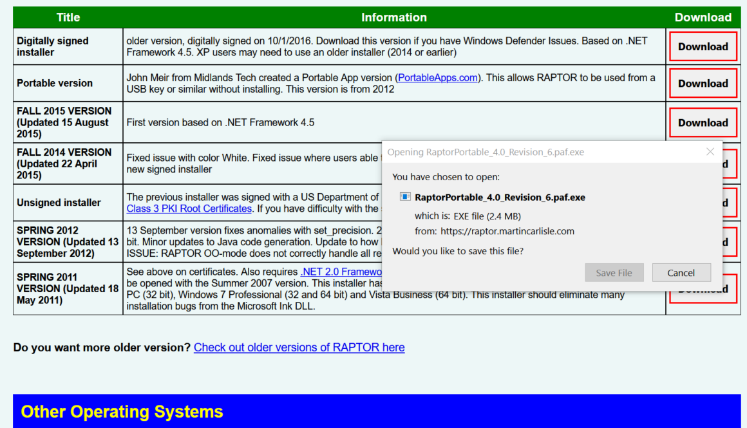747x428 pixels.
Task: Select 'SPRING 2012 VERSION' title cell
Action: pyautogui.click(x=68, y=242)
